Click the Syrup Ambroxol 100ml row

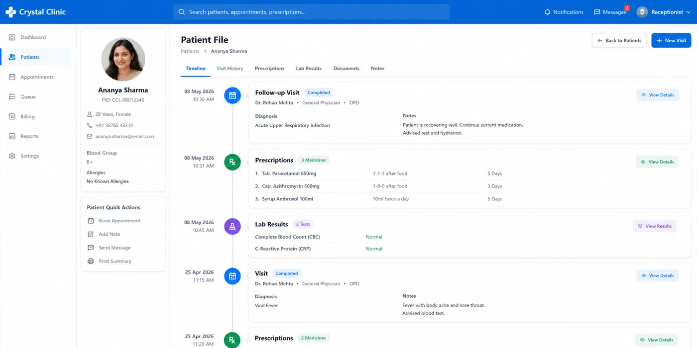[381, 199]
